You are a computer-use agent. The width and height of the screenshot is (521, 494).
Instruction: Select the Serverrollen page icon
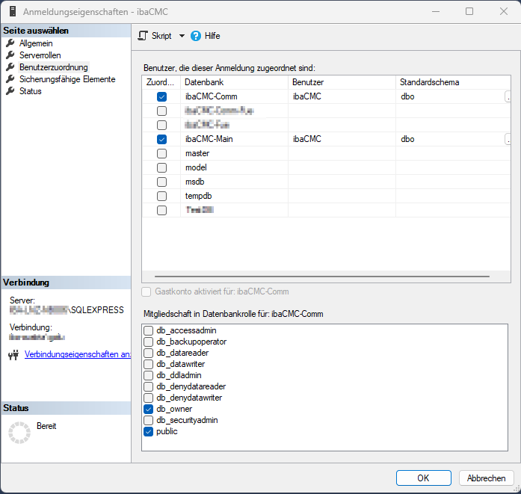point(10,55)
